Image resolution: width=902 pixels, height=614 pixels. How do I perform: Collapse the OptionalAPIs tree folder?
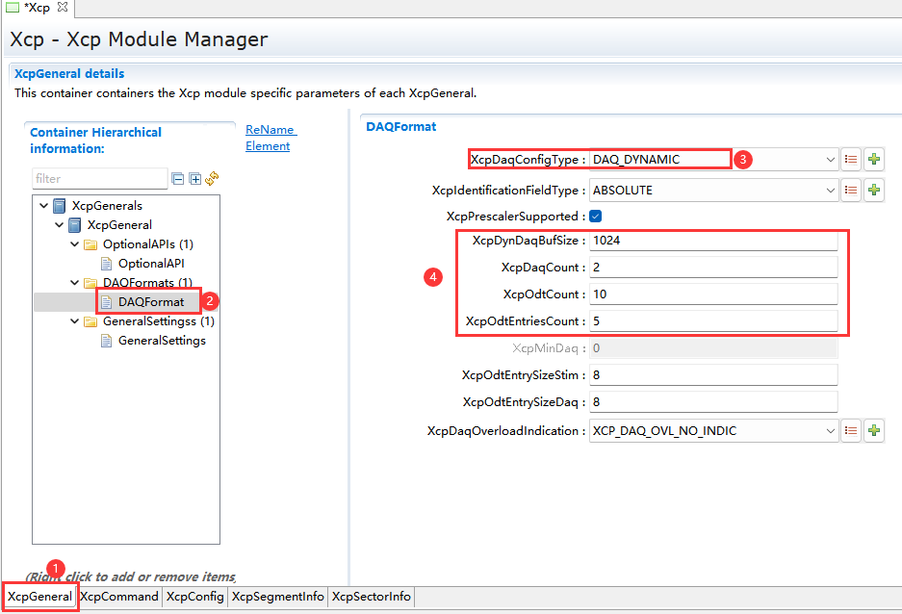(75, 244)
